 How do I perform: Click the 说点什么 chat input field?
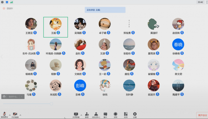tap(13, 97)
